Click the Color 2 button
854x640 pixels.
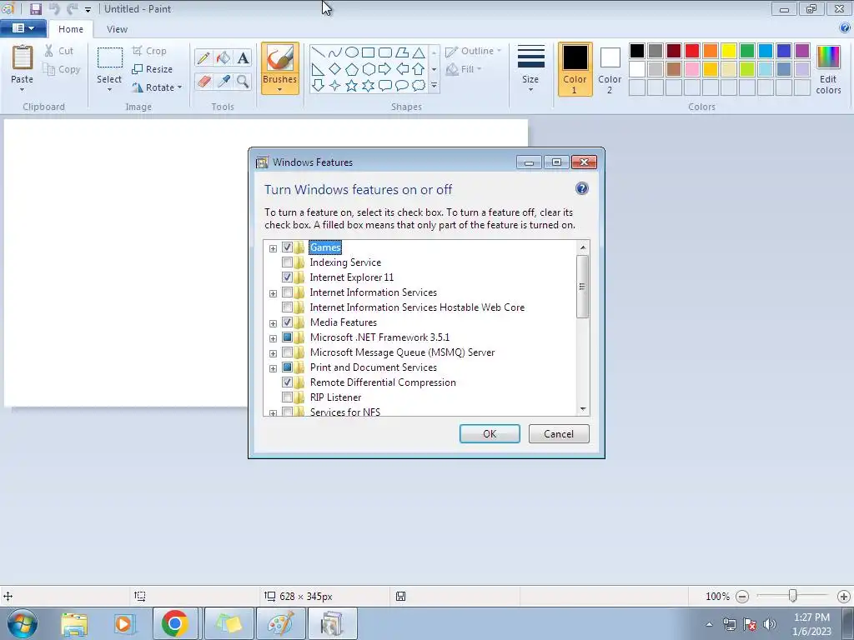point(610,70)
